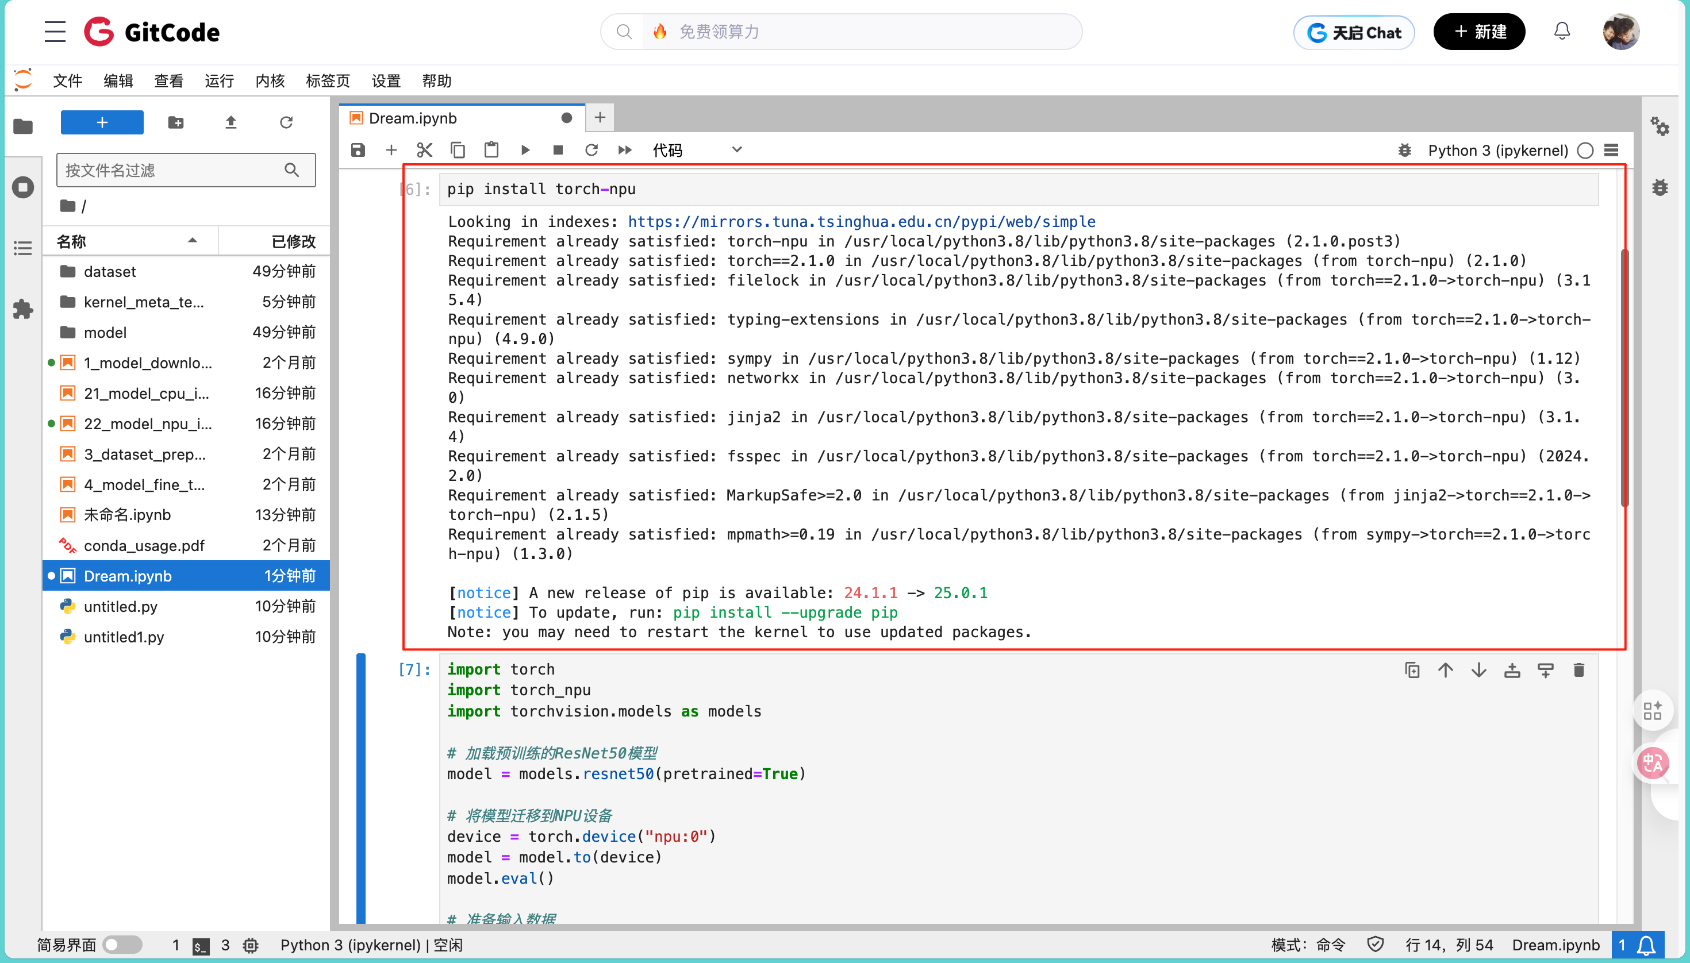Toggle the 简易界面 simple interface switch
The image size is (1690, 963).
122,945
